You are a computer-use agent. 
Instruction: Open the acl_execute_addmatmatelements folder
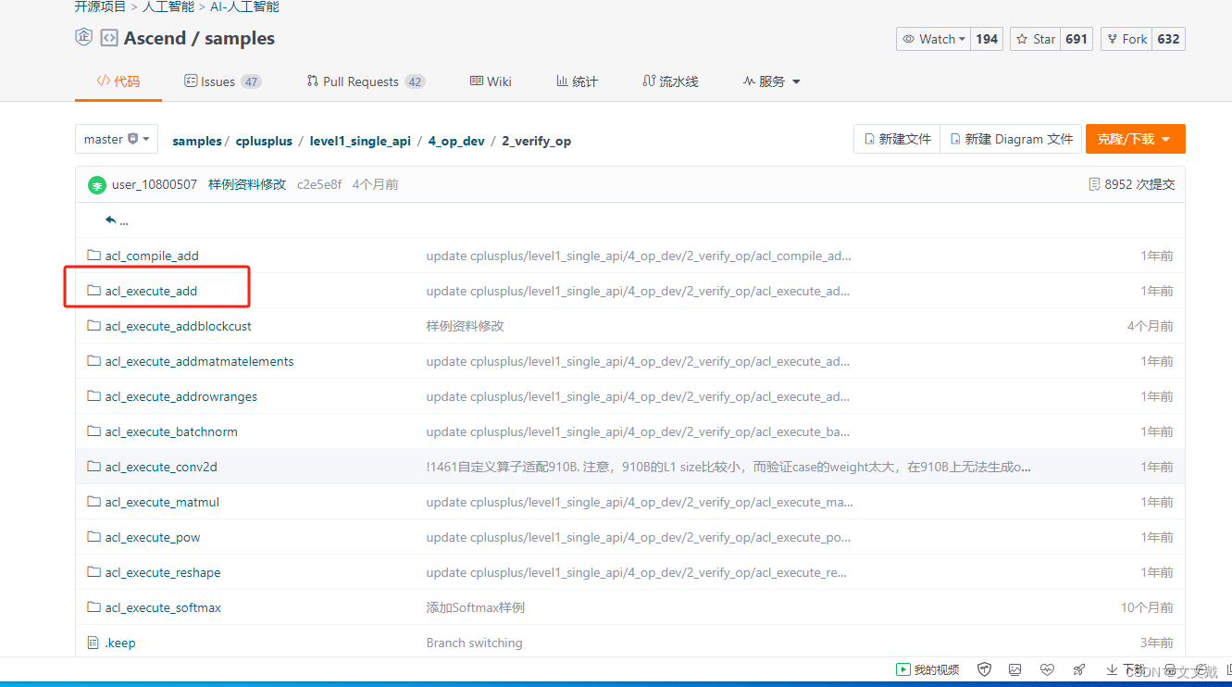[x=199, y=361]
